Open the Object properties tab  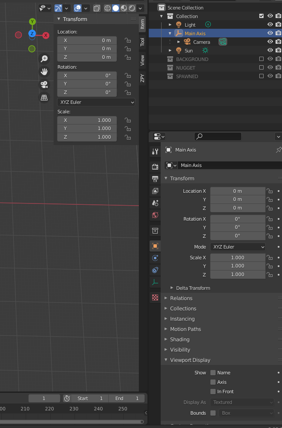155,246
